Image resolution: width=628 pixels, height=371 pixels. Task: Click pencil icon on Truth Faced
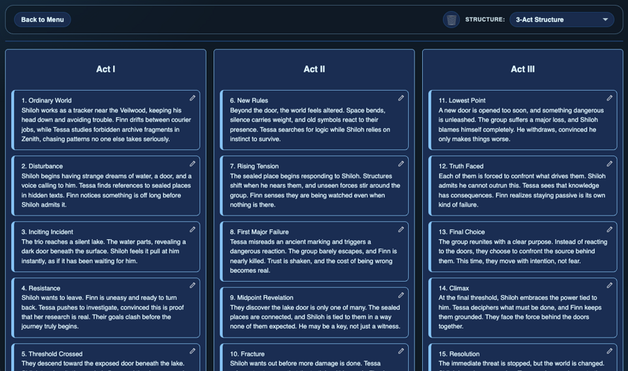click(610, 164)
